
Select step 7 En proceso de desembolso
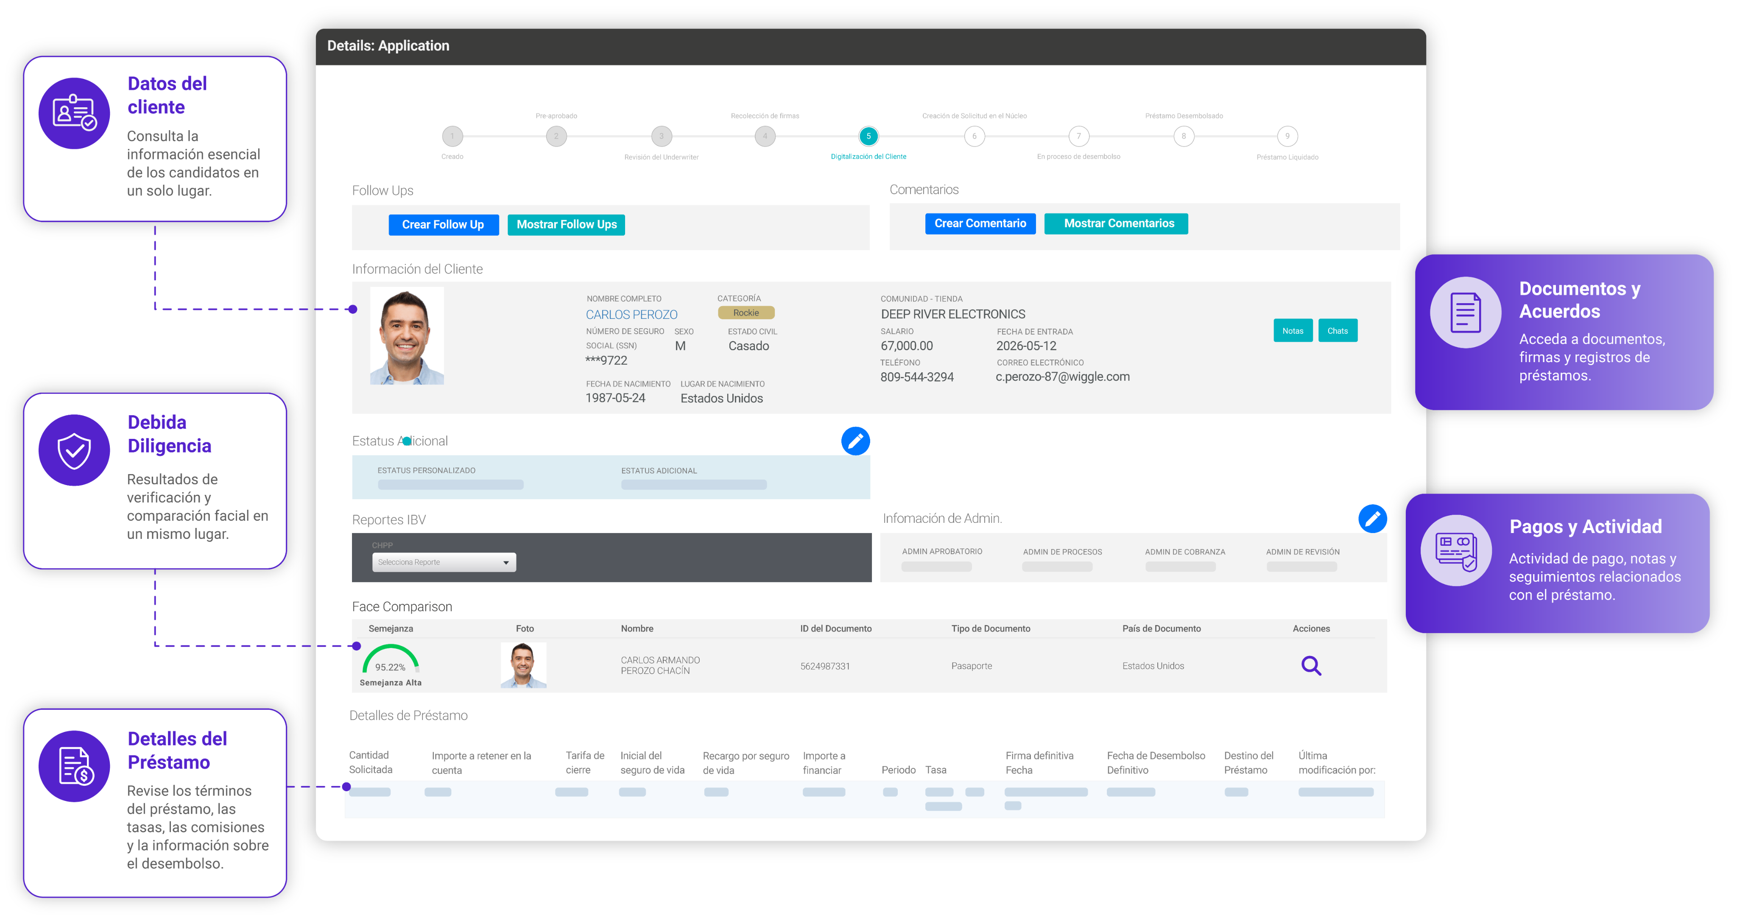coord(1078,136)
